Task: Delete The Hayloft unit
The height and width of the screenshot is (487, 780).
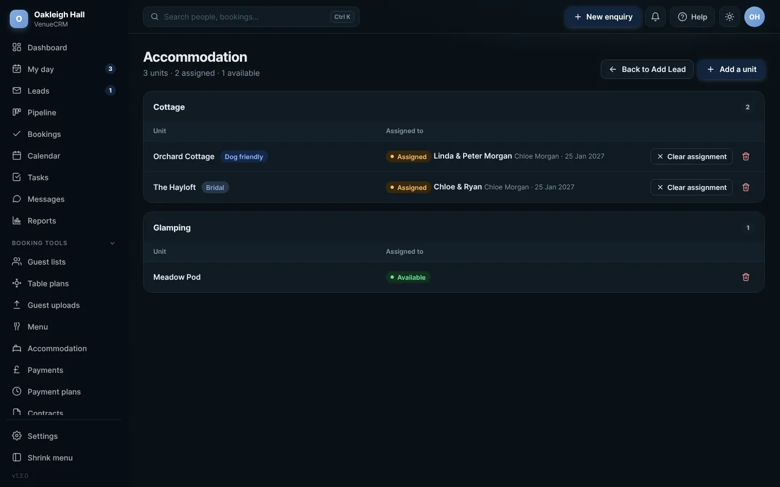Action: click(x=746, y=187)
